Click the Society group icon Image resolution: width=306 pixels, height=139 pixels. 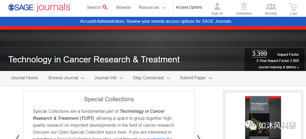click(x=271, y=6)
